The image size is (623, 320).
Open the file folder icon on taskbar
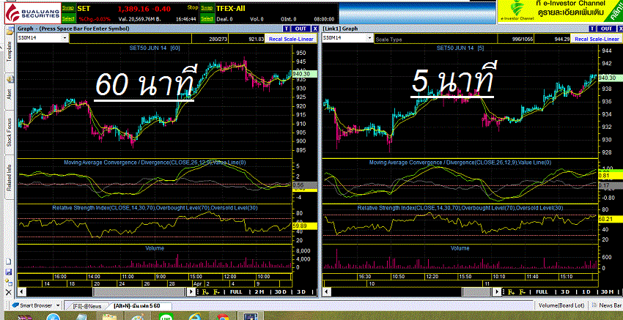(109, 316)
